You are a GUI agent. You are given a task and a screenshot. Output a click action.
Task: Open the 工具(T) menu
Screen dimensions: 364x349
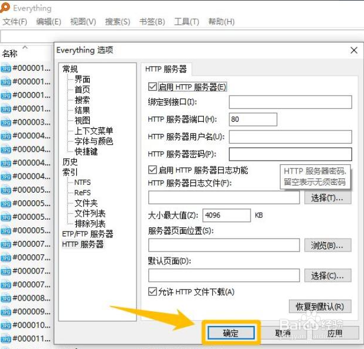(x=187, y=22)
